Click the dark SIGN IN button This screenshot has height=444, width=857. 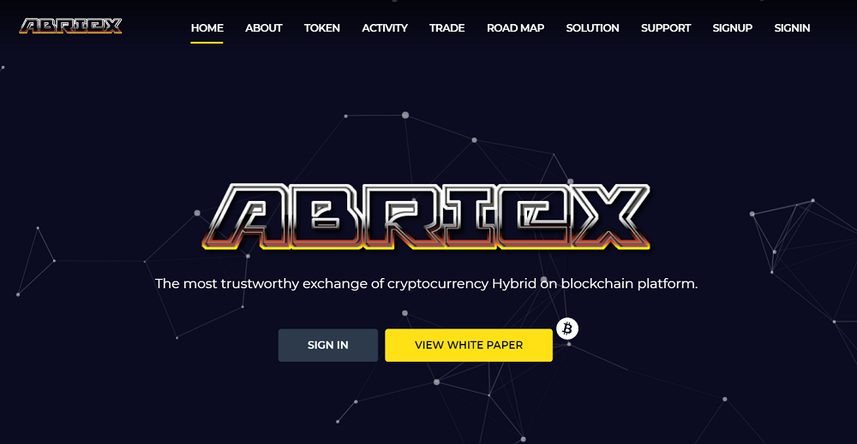coord(328,346)
